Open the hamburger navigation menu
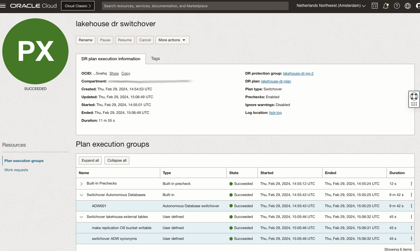 coord(3,6)
